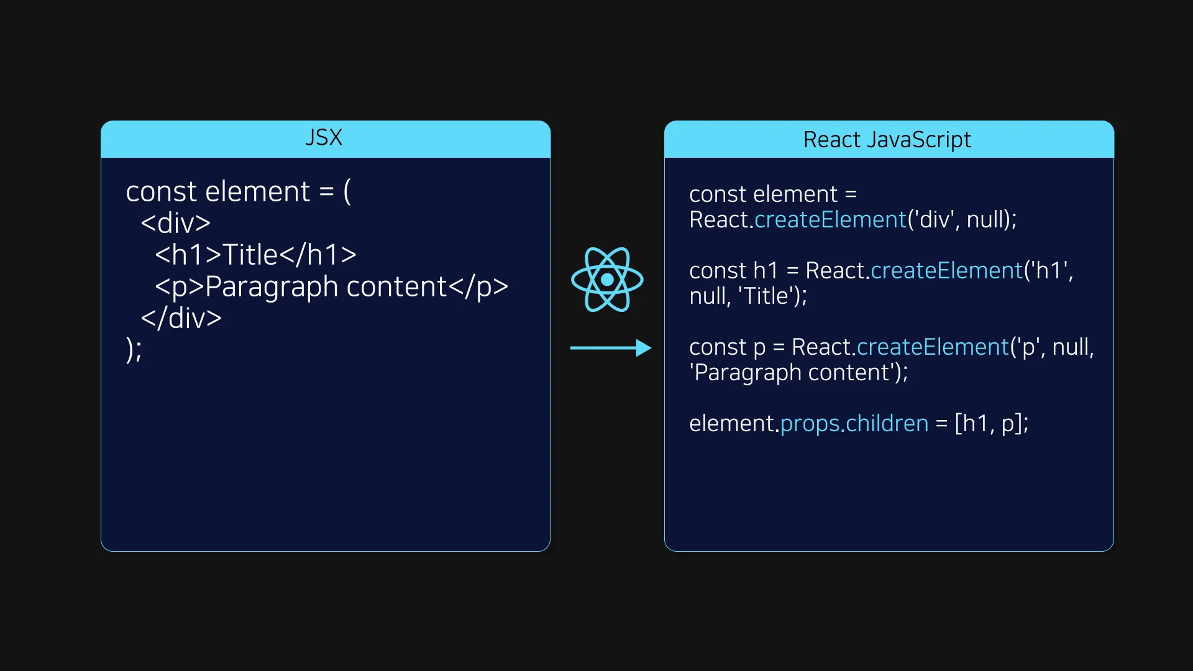1193x671 pixels.
Task: Select the JSX panel header
Action: point(325,139)
